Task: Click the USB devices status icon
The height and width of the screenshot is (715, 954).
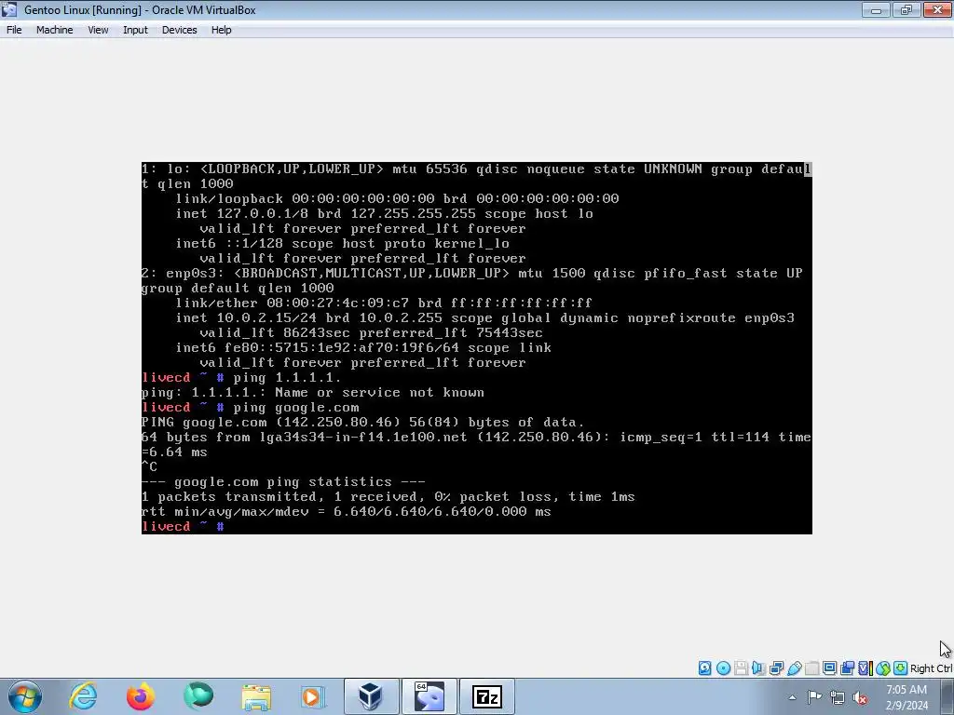Action: pos(794,668)
